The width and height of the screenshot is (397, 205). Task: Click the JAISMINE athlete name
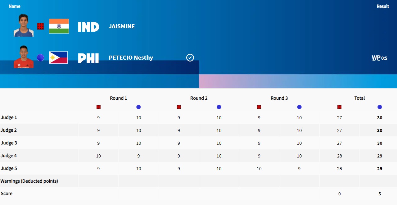(122, 26)
